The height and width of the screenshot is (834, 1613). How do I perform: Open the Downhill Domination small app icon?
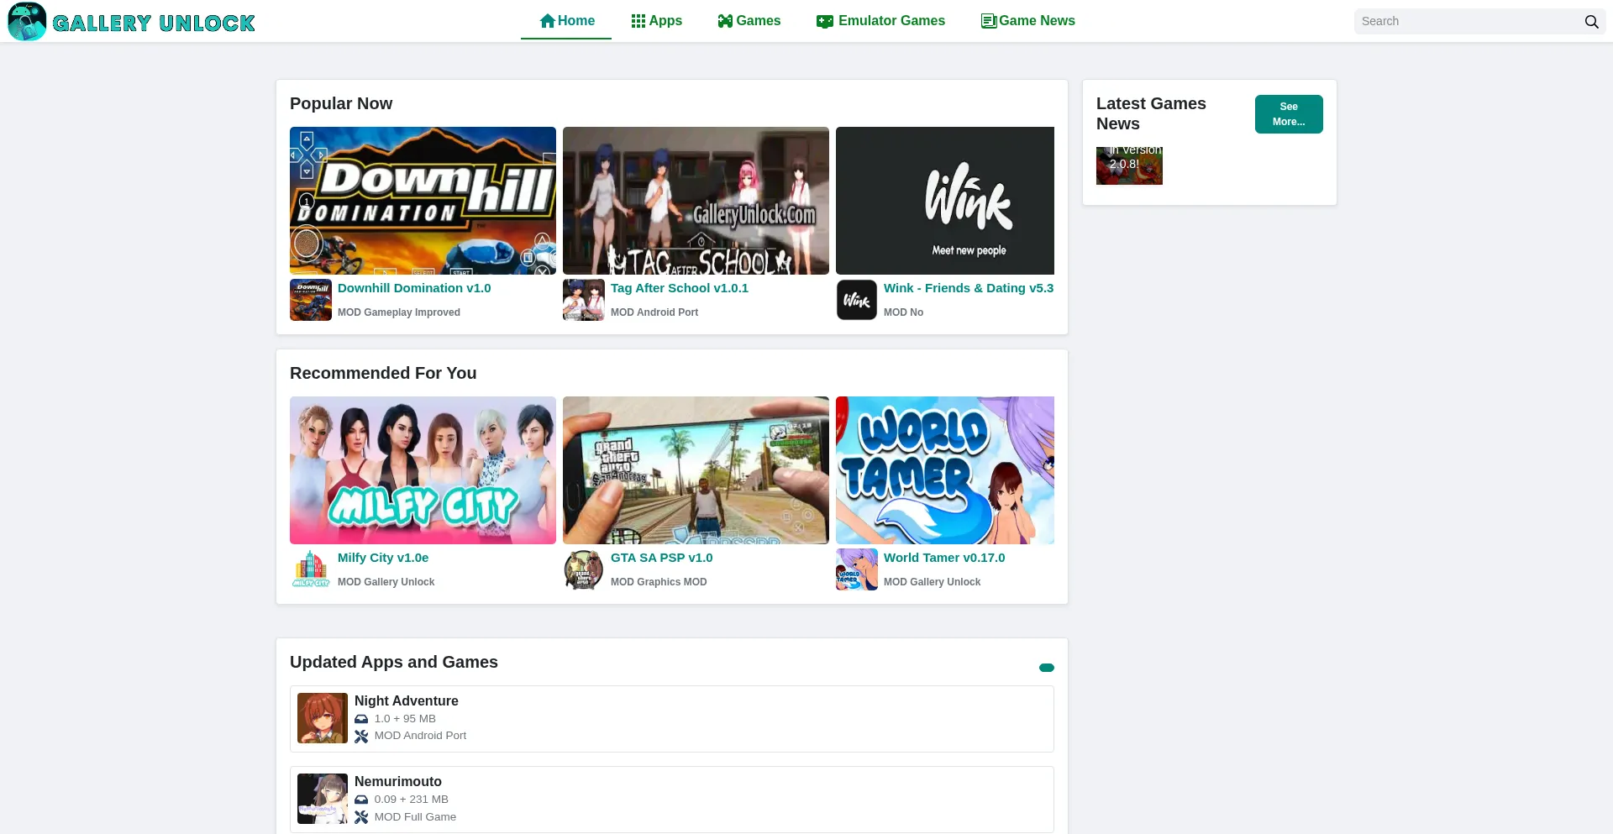coord(311,300)
